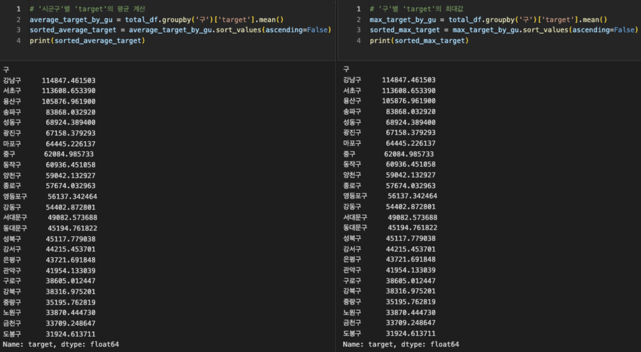Click 서대문구 row in left output
641x352 pixels.
[50, 218]
